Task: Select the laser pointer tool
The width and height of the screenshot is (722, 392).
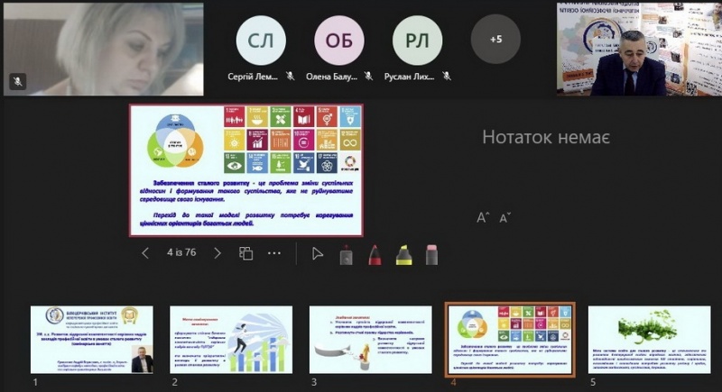Action: pos(346,255)
